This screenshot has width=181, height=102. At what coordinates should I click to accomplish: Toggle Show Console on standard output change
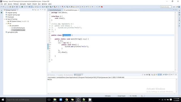159,75
